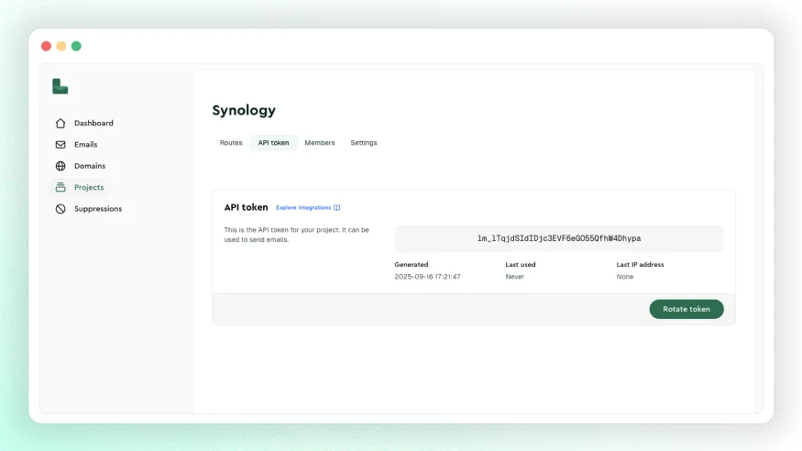The image size is (802, 451).
Task: Select Projects in the sidebar
Action: [x=79, y=187]
